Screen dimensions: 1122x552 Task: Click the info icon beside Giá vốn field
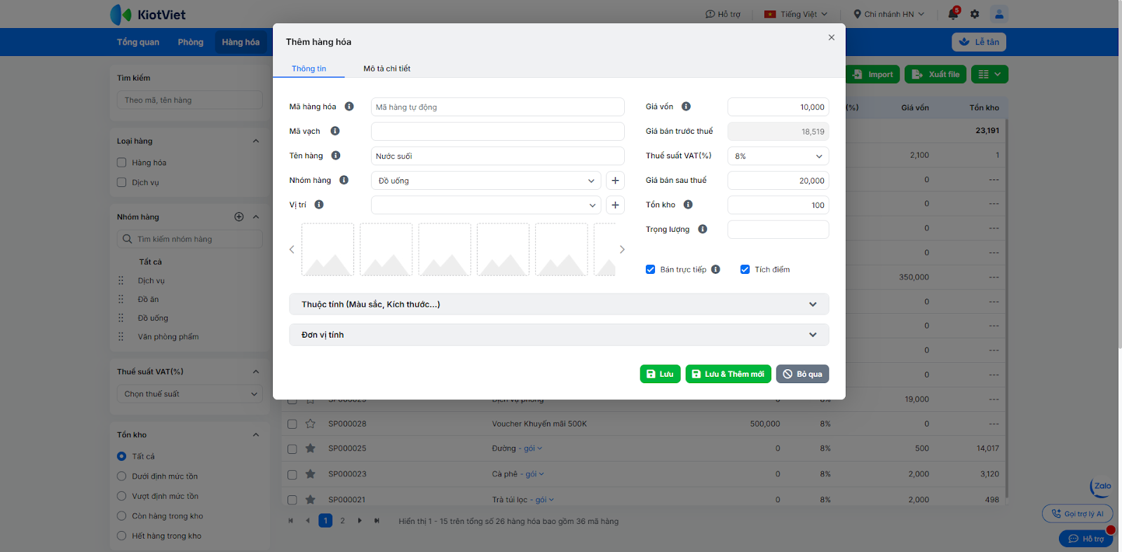pos(686,106)
